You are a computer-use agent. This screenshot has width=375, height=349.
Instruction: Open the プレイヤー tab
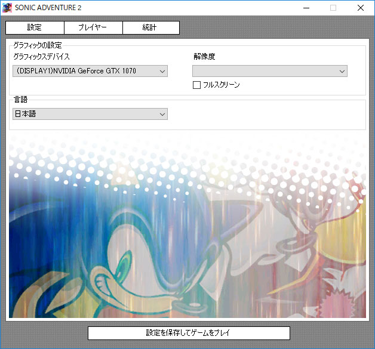pos(93,27)
